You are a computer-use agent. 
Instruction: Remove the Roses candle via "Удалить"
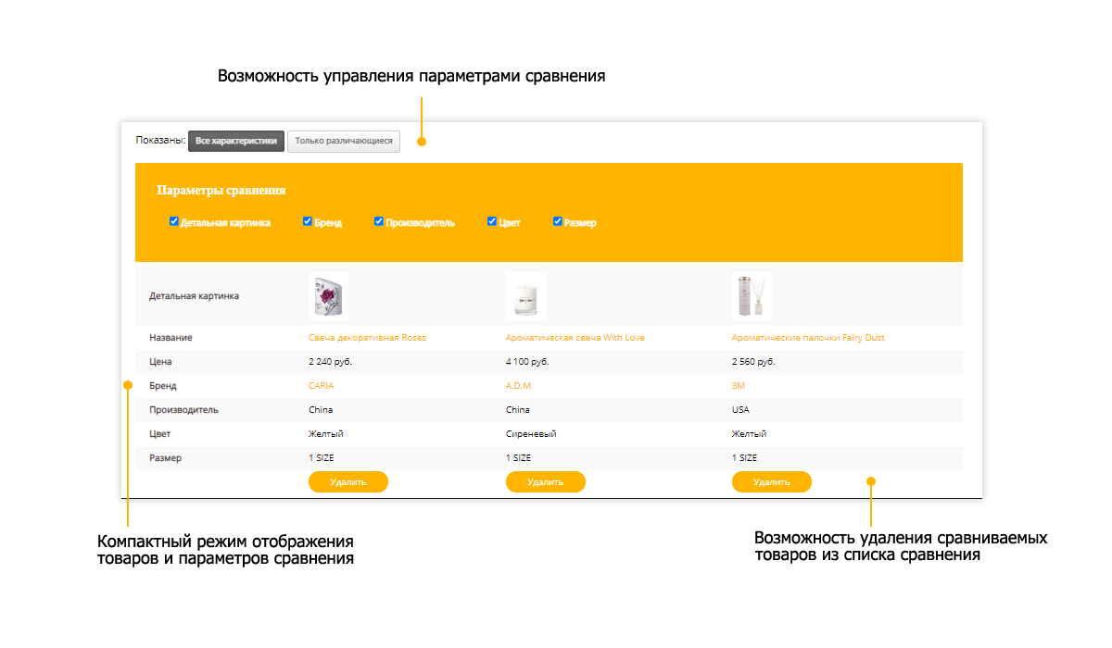(348, 481)
